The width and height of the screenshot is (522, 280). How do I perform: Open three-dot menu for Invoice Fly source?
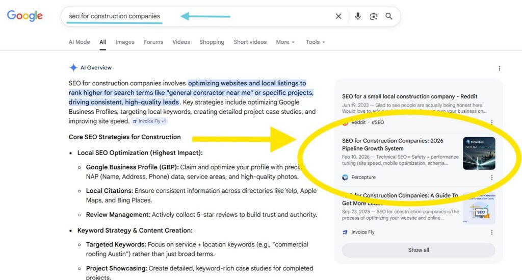(492, 233)
